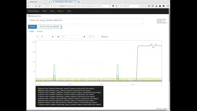Open a new browser tab with plus icon
The width and height of the screenshot is (197, 111).
(79, 2)
